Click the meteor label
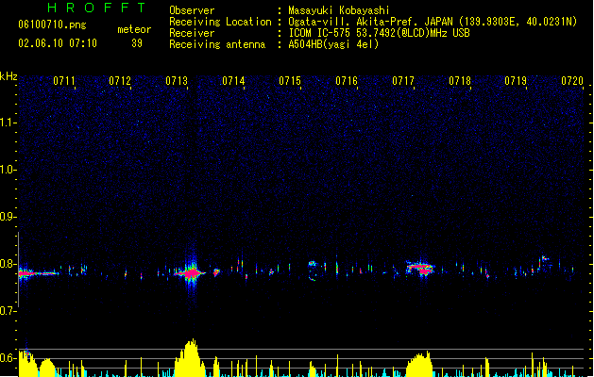The width and height of the screenshot is (594, 377). point(134,29)
